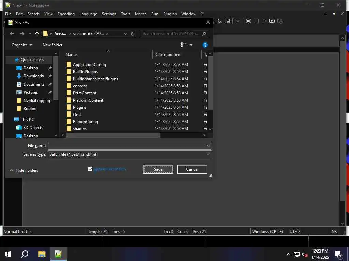Add new tab with plus icon

[325, 14]
